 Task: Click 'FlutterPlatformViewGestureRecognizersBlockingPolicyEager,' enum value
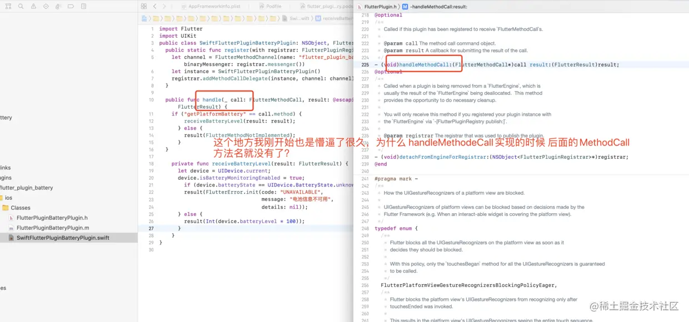468,285
